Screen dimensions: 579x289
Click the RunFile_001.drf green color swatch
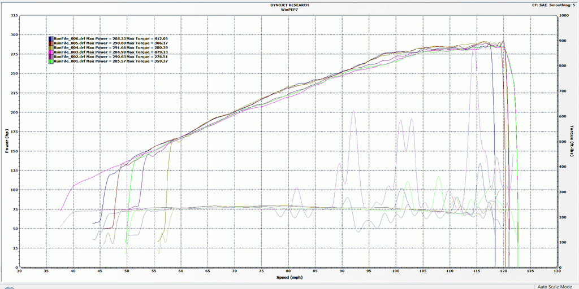[51, 61]
